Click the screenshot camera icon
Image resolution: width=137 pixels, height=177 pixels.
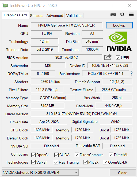tap(113, 14)
